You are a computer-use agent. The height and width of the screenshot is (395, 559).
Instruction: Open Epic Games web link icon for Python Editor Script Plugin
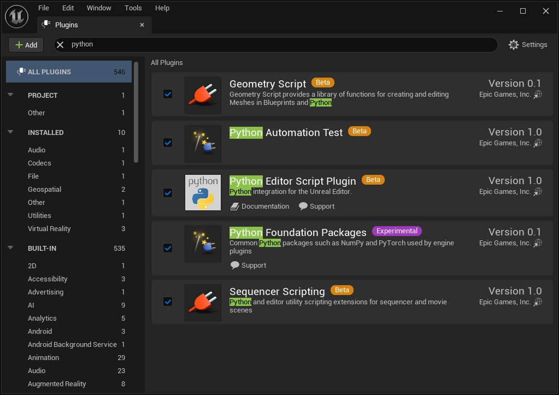(538, 192)
